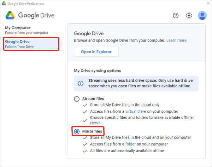Open the Help question mark icon

(x=176, y=16)
